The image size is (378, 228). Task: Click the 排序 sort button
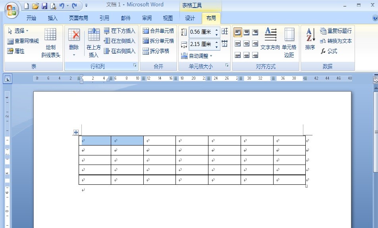pos(310,39)
